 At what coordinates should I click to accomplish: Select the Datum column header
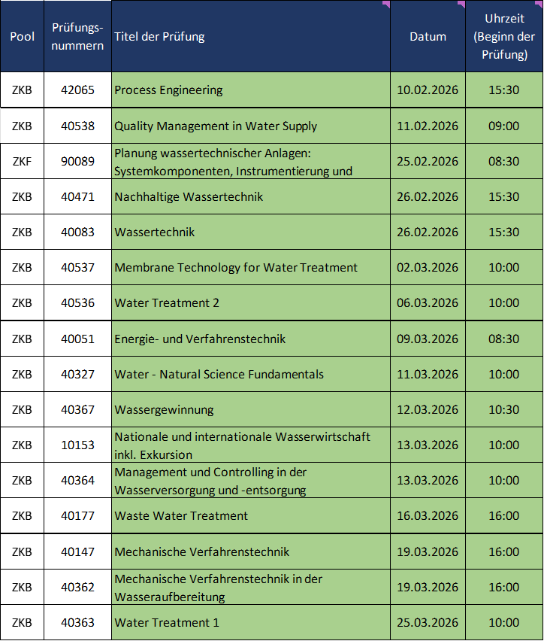click(428, 36)
